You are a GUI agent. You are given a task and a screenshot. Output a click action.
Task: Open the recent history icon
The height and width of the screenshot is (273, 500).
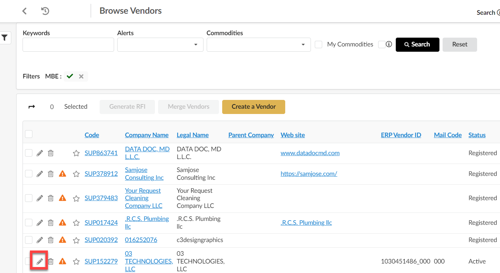pos(45,11)
